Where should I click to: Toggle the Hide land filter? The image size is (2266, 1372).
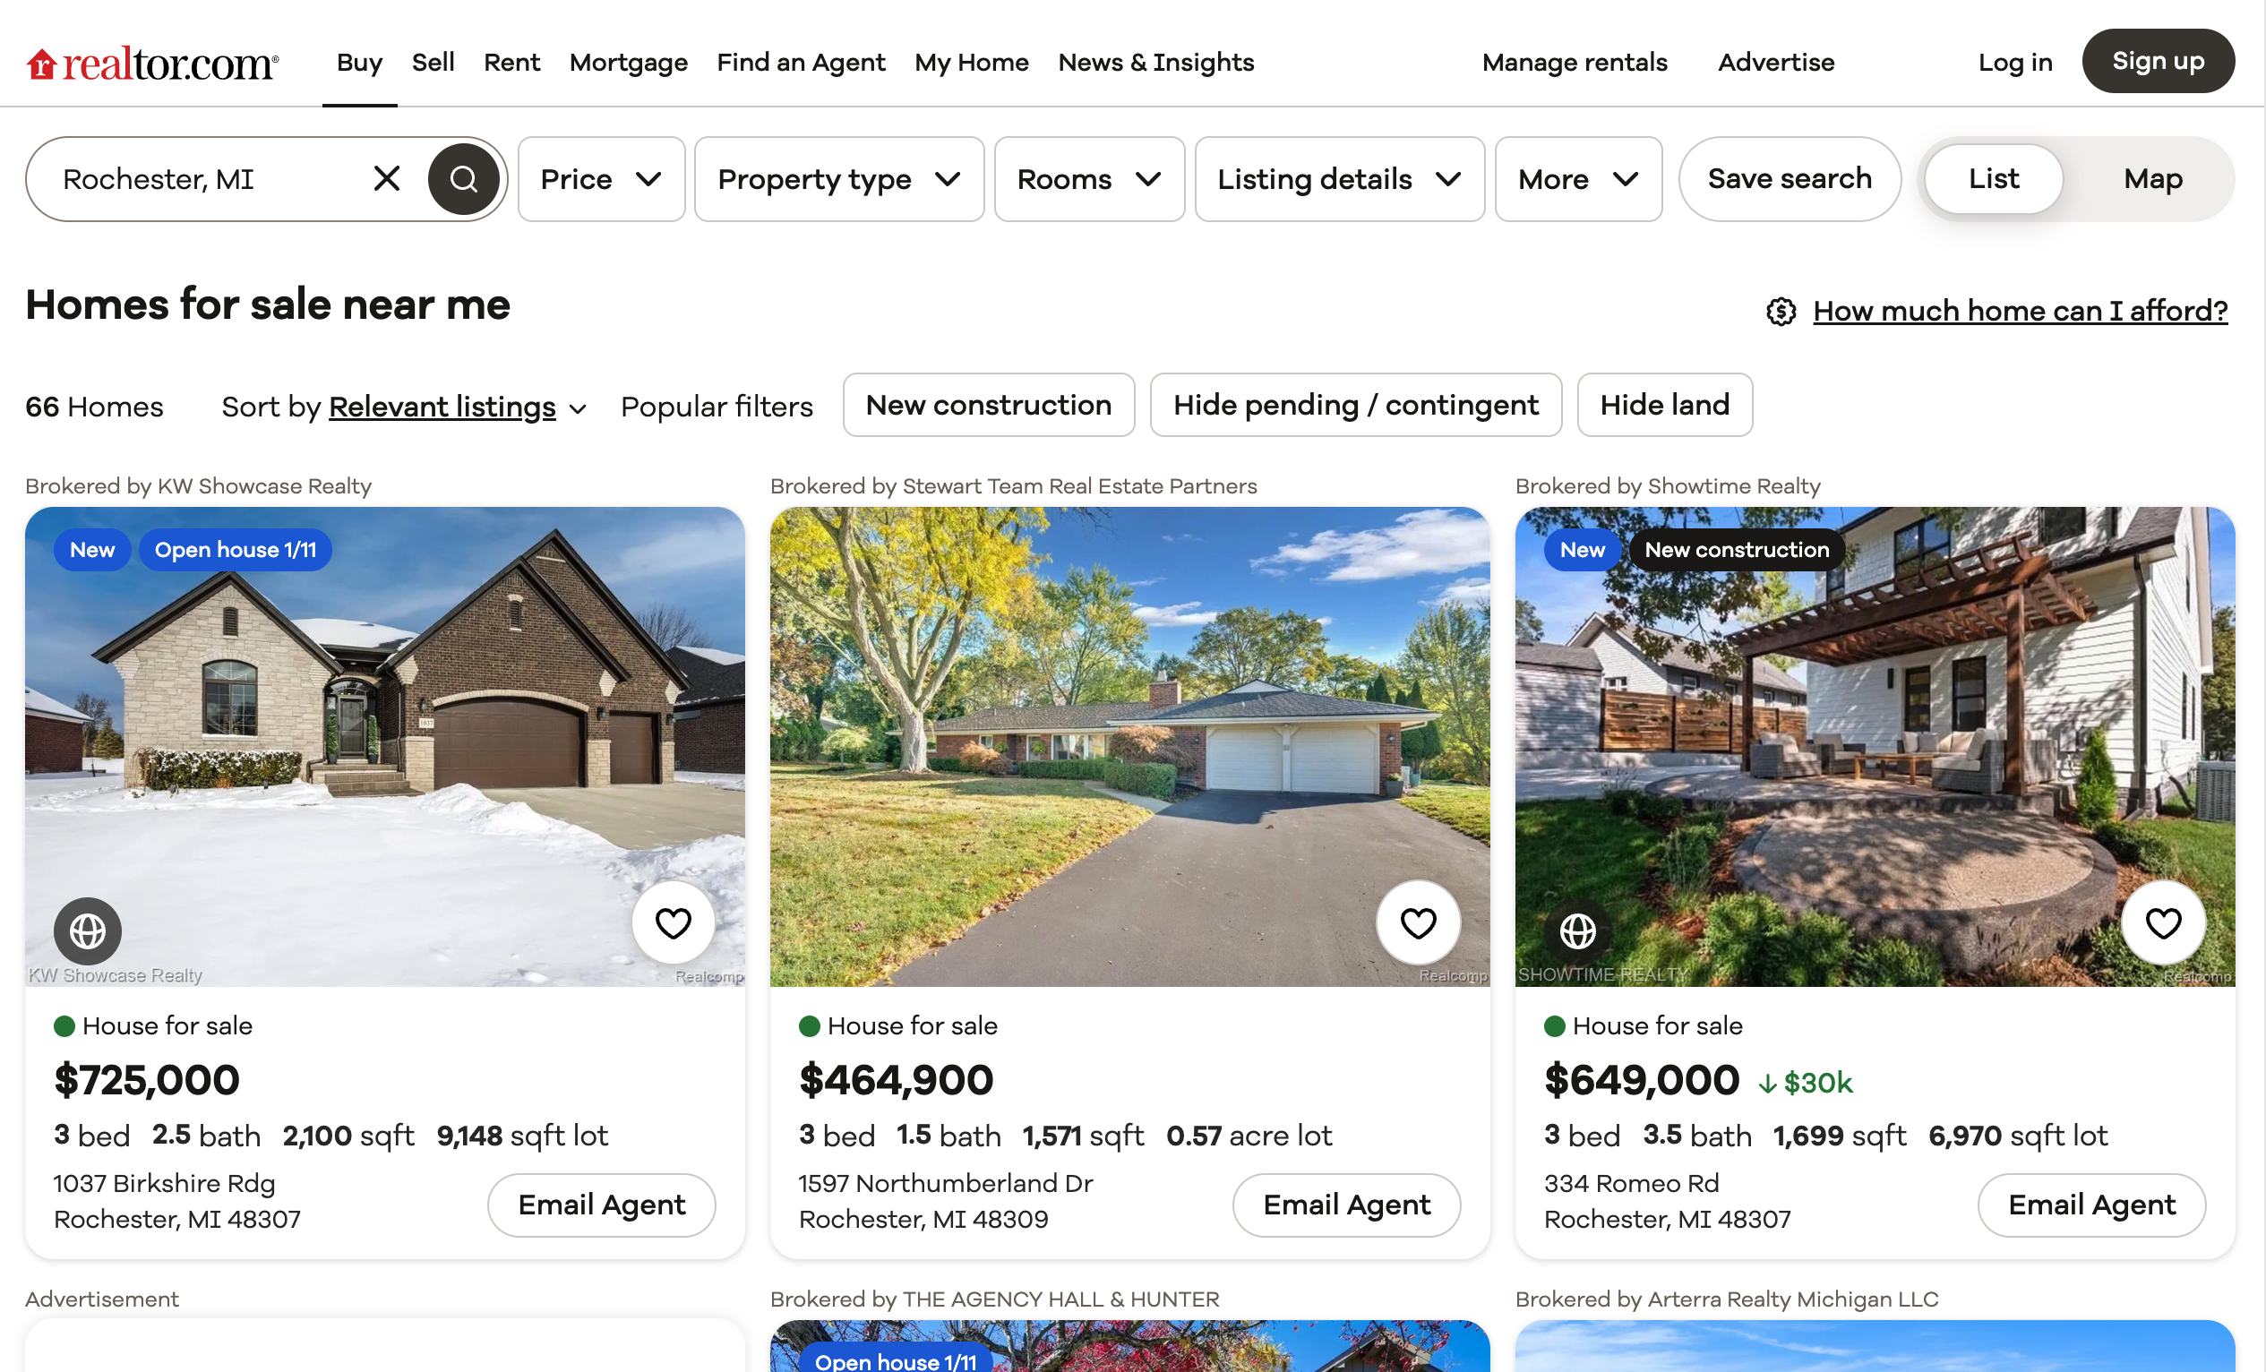click(1664, 405)
